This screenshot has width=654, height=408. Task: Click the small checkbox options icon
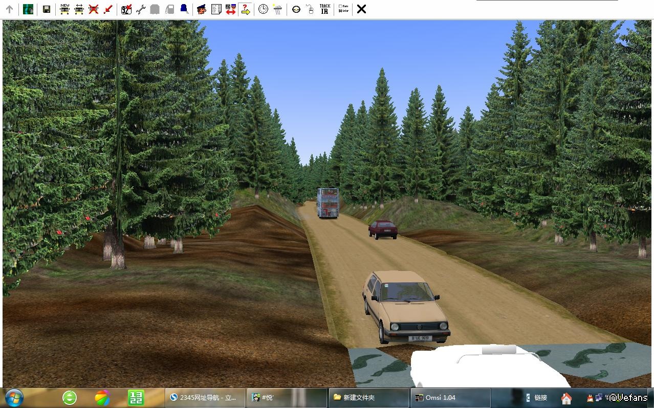(344, 9)
